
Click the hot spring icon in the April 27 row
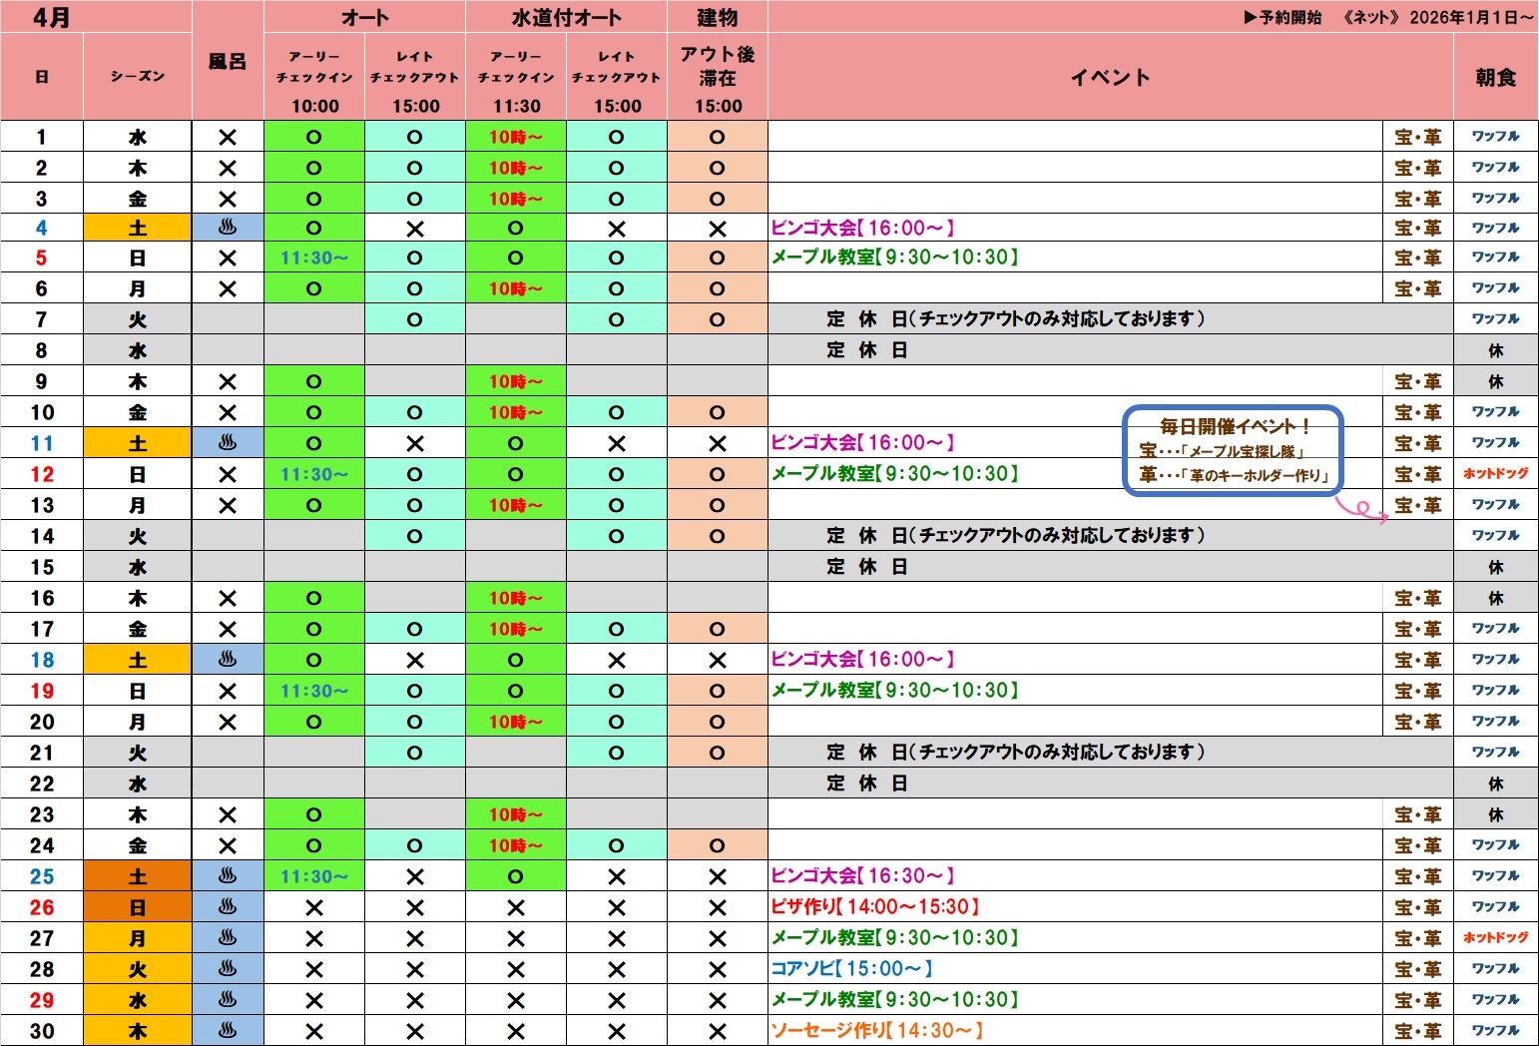click(x=228, y=938)
